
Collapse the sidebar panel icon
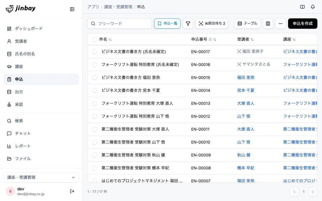[x=72, y=9]
